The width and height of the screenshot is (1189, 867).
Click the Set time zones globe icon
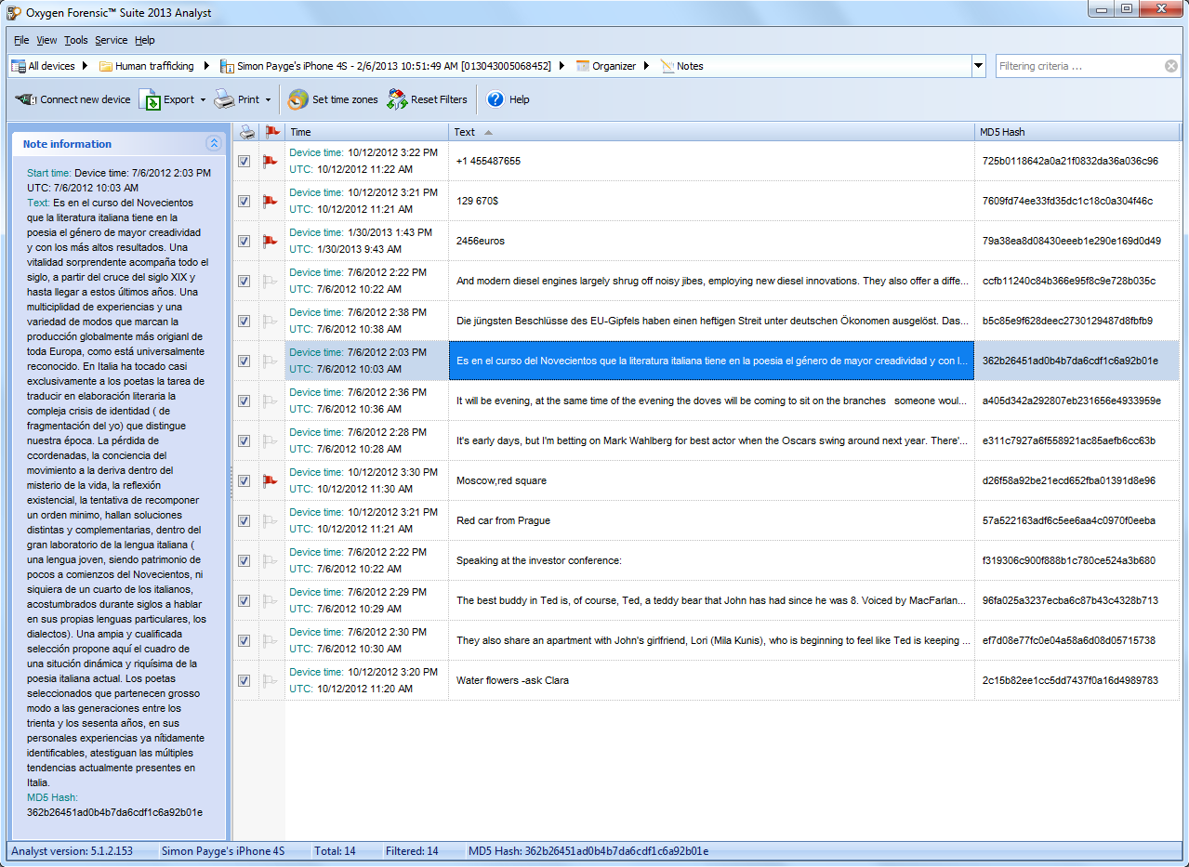[x=298, y=99]
